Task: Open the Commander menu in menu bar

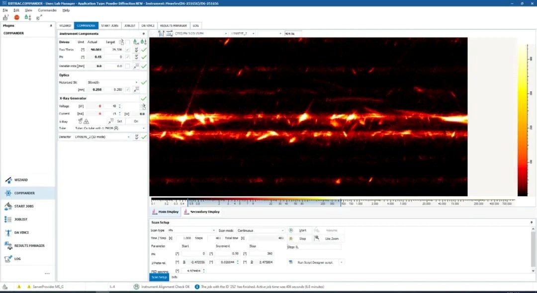Action: (x=47, y=10)
